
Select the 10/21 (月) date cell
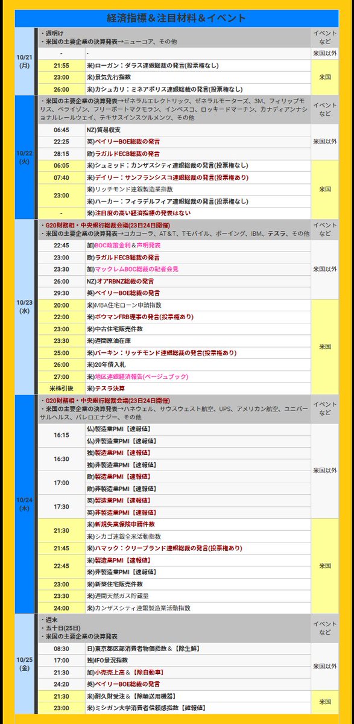25,61
